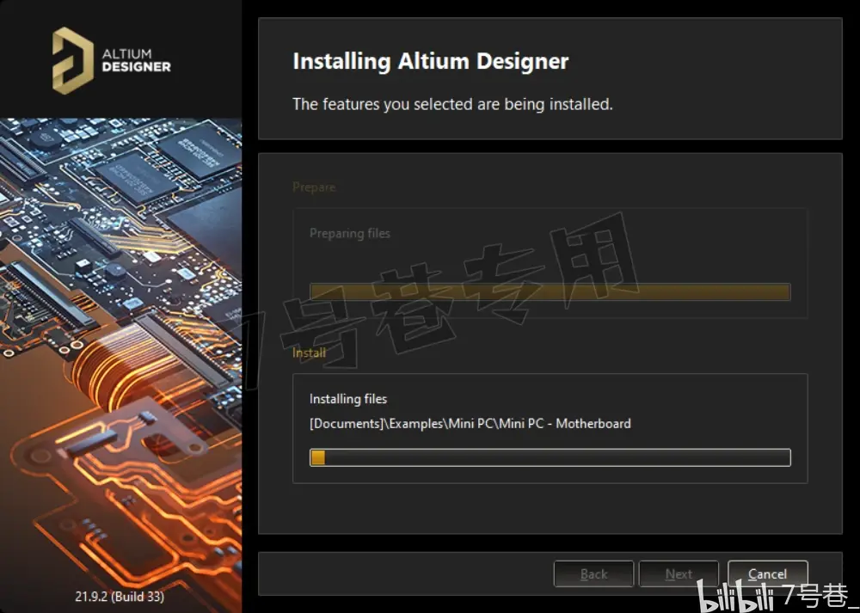Click the greyed-out Next button

[x=679, y=573]
